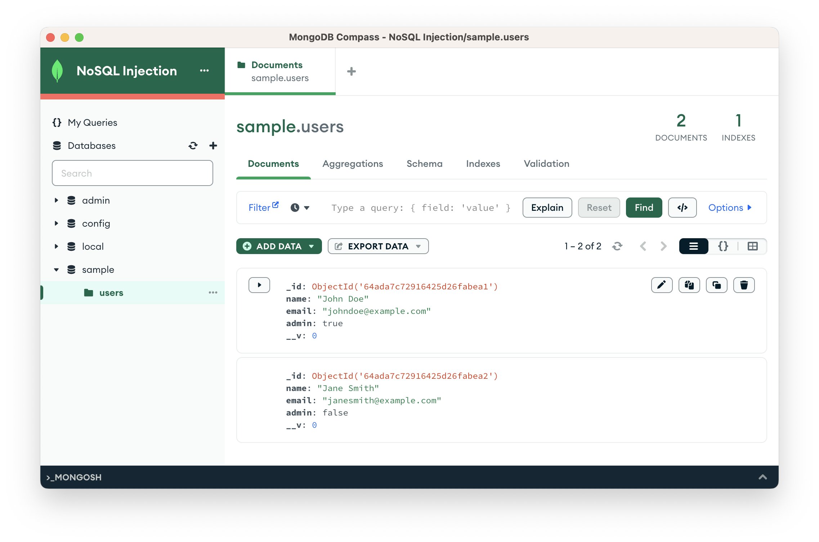Image resolution: width=819 pixels, height=542 pixels.
Task: Click the plus icon to create a database
Action: 213,146
